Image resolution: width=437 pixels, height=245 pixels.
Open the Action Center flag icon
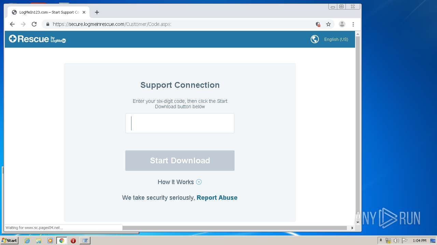point(404,241)
